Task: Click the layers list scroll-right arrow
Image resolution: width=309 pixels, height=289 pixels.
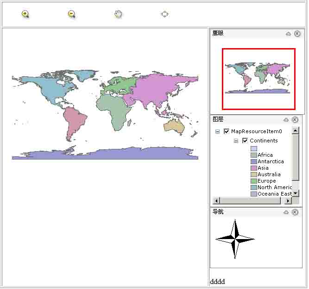Action: click(288, 201)
